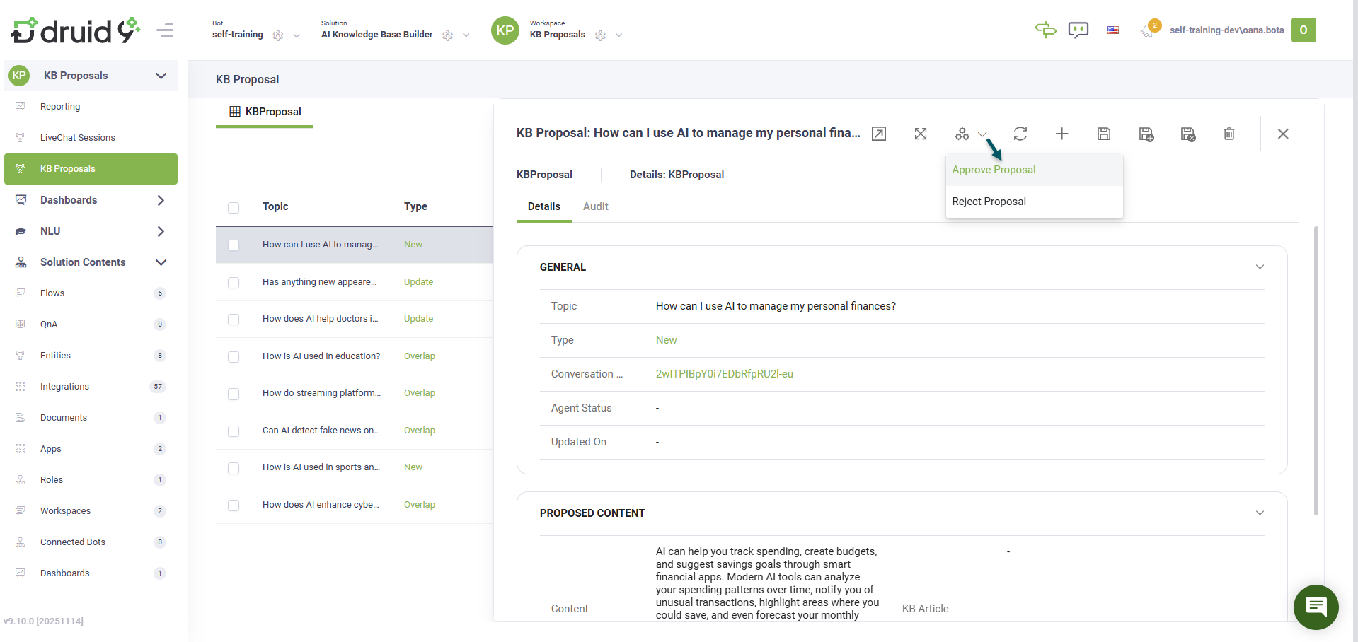
Task: Click the save and new icon
Action: (x=1146, y=134)
